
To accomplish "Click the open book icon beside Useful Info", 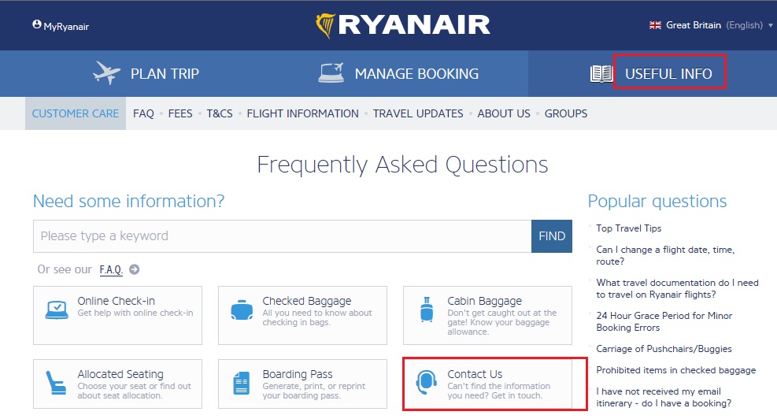I will tap(601, 74).
